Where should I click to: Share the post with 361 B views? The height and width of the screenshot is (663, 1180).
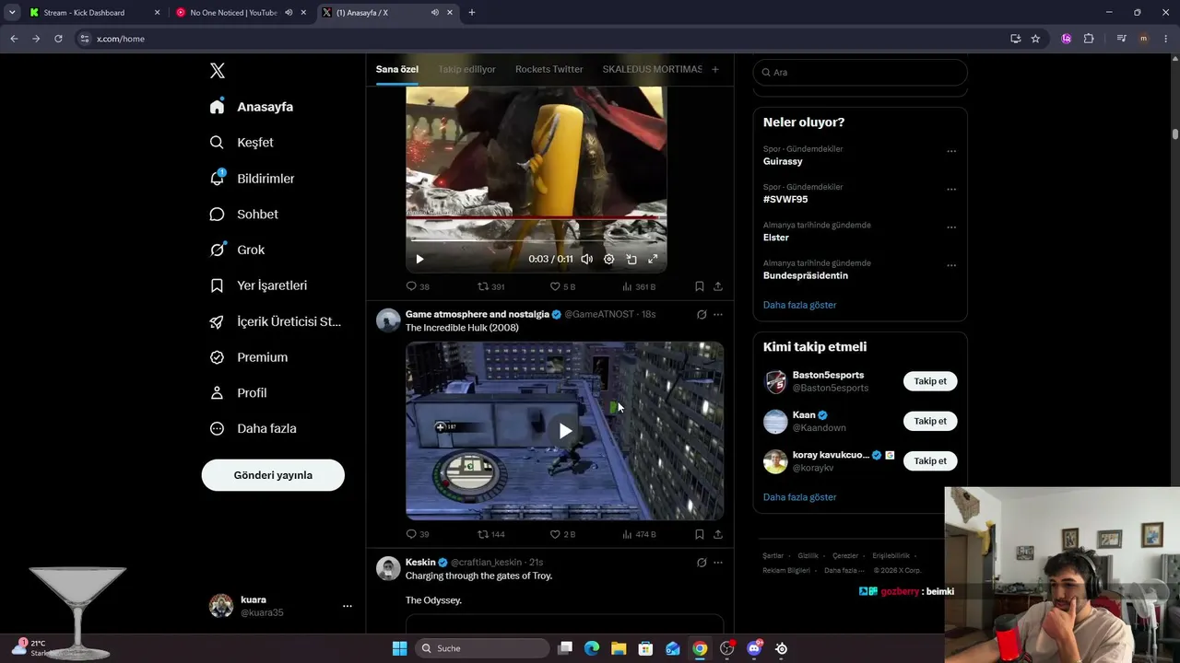pyautogui.click(x=718, y=286)
